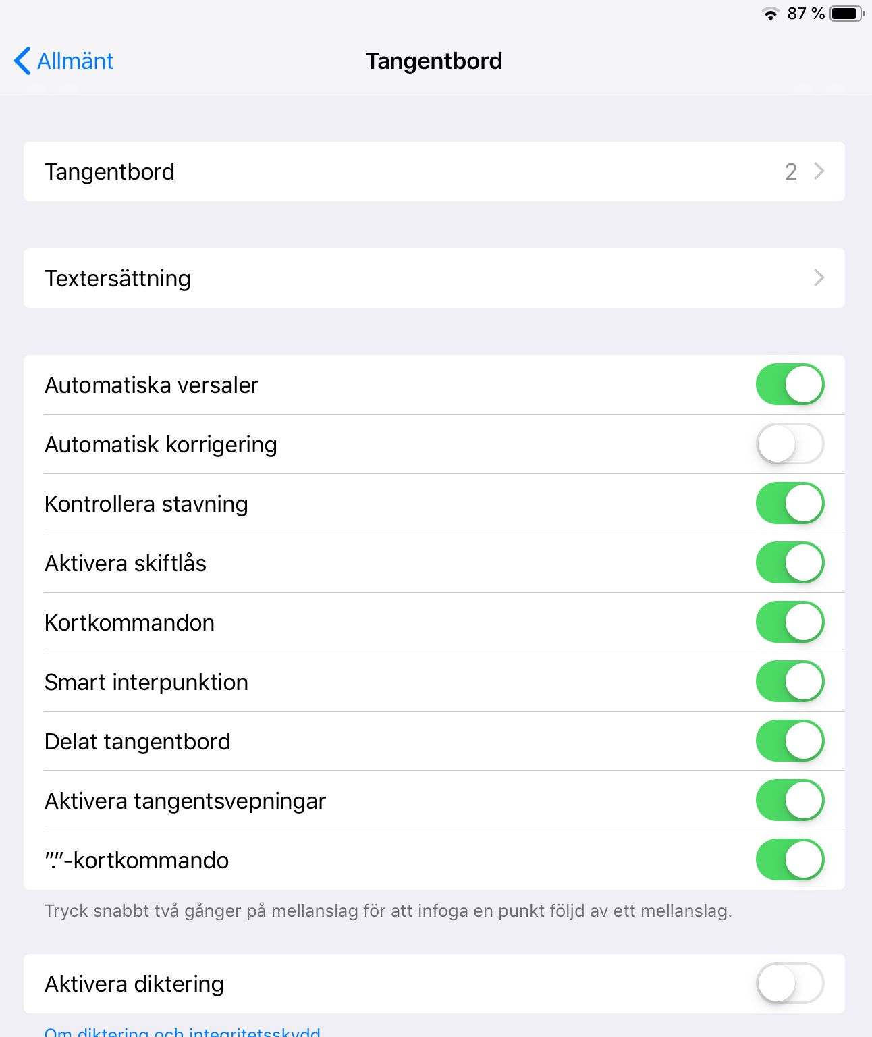
Task: Enable Automatisk korrigering switch
Action: [x=790, y=444]
